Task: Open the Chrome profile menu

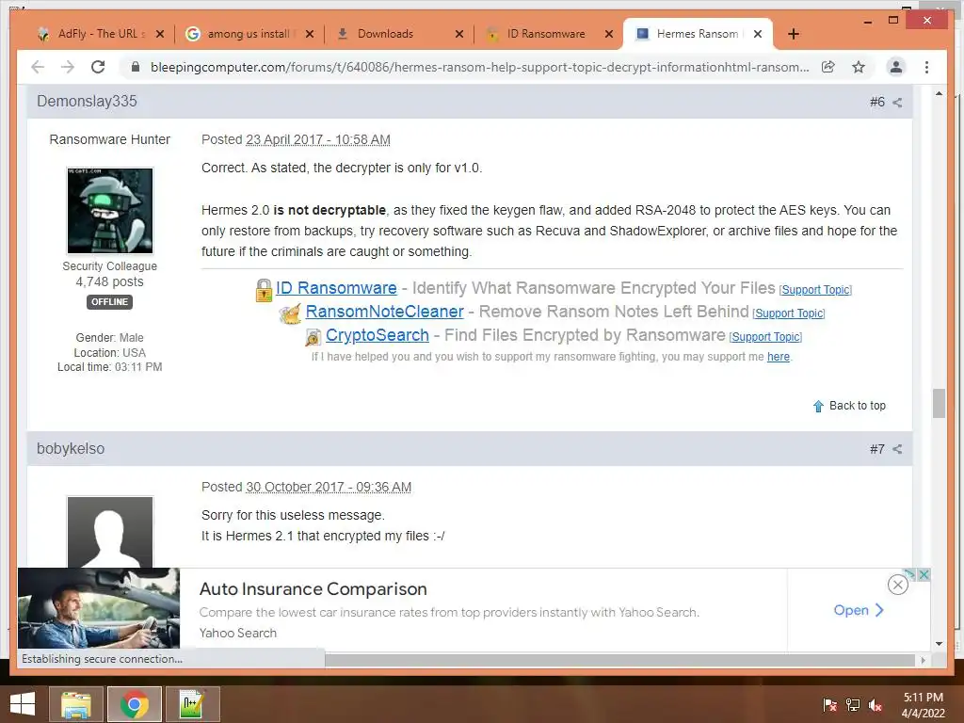Action: [896, 67]
